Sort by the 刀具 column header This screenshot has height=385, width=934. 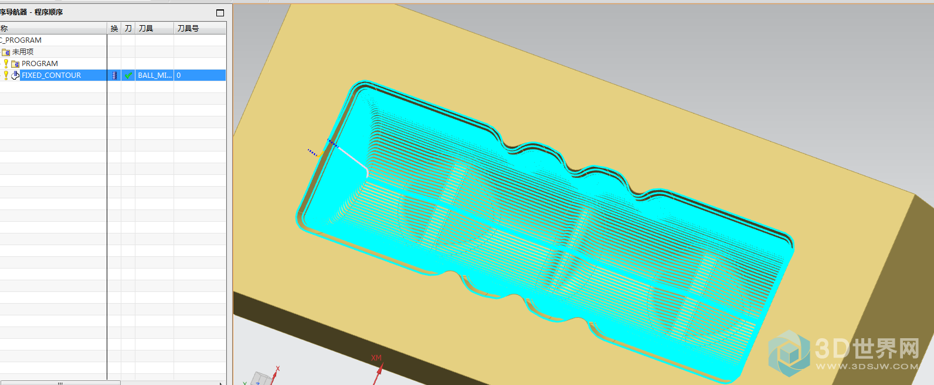[155, 28]
